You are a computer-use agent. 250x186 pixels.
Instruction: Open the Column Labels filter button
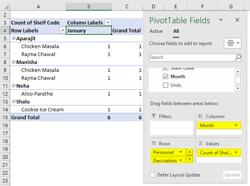108,23
